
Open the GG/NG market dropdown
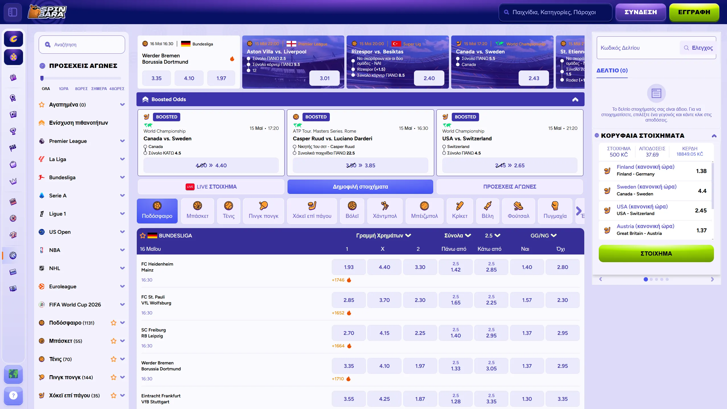(x=544, y=235)
